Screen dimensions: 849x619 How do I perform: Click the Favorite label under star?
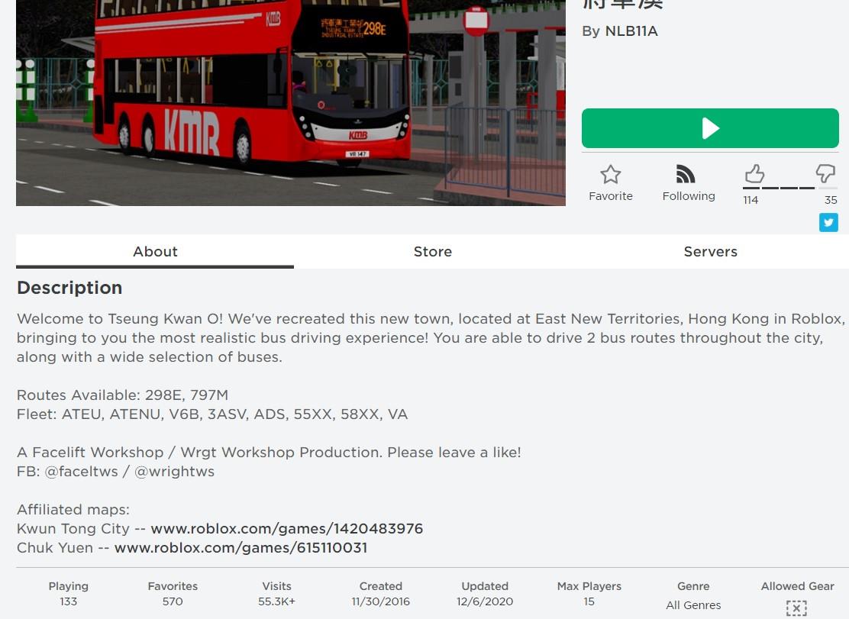[611, 196]
